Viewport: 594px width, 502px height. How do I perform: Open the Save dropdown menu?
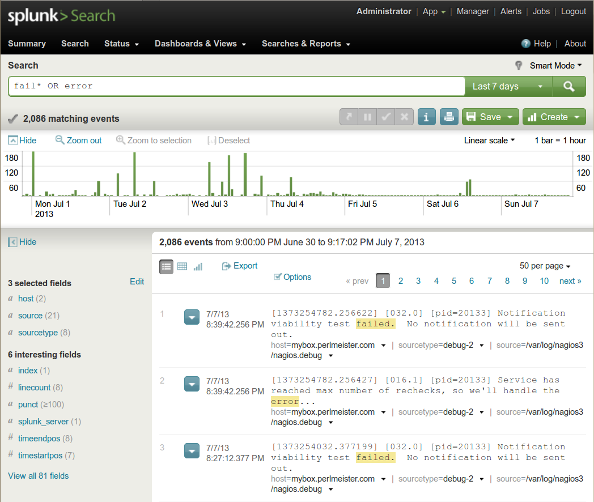(490, 117)
